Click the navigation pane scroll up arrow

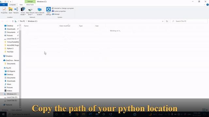coord(20,25)
